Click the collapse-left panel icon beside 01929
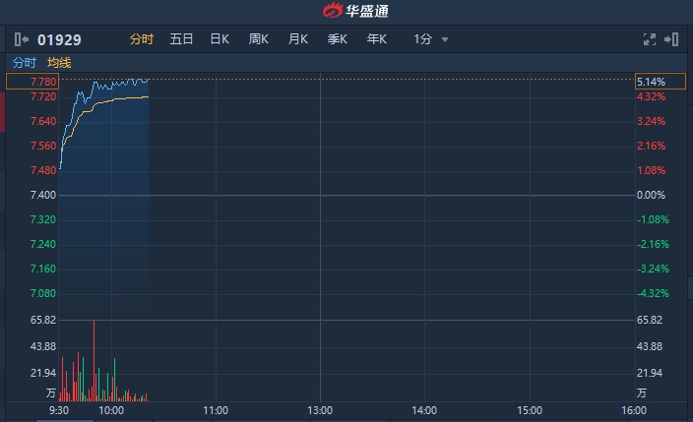This screenshot has height=422, width=693. 22,39
